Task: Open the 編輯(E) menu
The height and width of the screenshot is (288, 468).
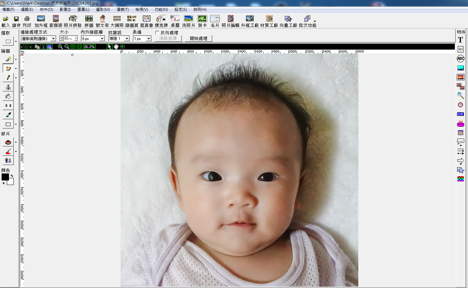Action: [27, 10]
